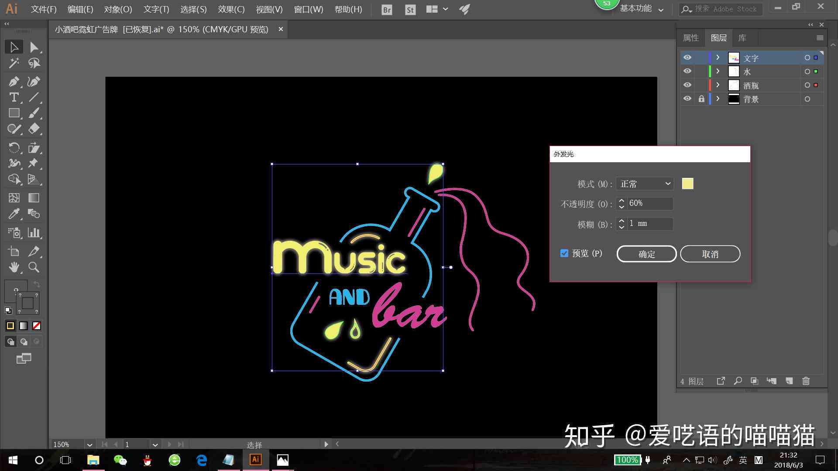This screenshot has width=838, height=471.
Task: Switch to the 库 tab
Action: (x=742, y=38)
